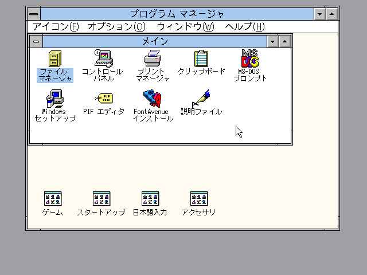Screen dimensions: 367x275
Task: Select the コントロールパネル icon
Action: tap(104, 58)
